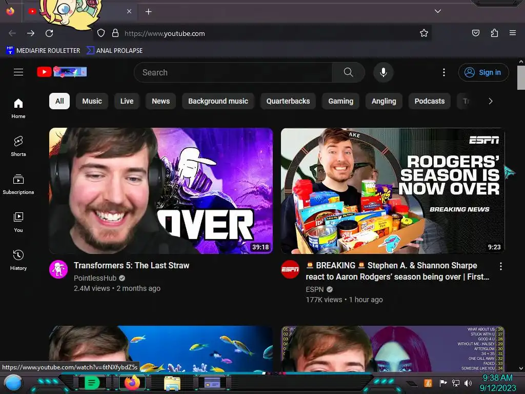
Task: Open a new browser tab
Action: click(x=149, y=12)
